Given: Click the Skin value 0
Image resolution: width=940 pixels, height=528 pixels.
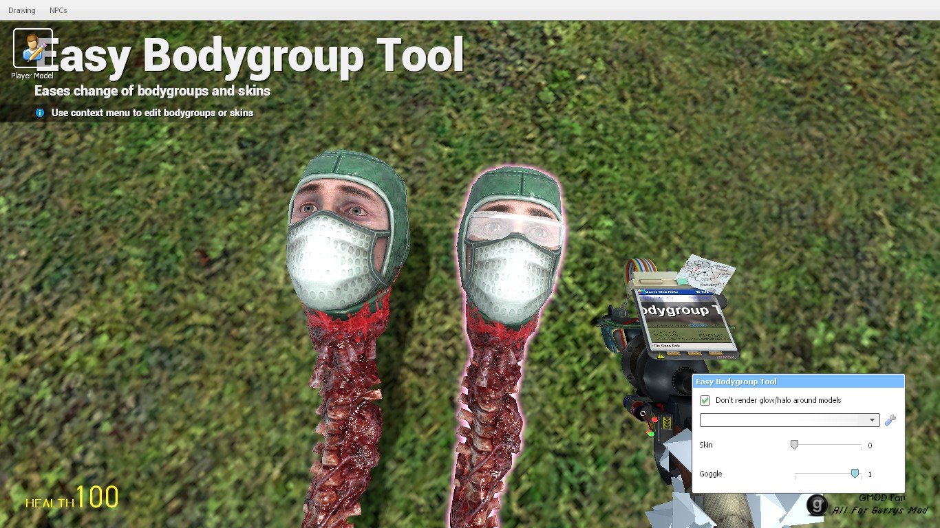Looking at the screenshot, I should click(870, 445).
